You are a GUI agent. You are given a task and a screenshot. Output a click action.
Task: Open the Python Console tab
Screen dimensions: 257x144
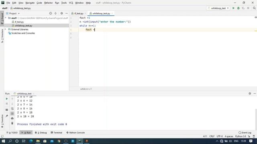point(75,132)
